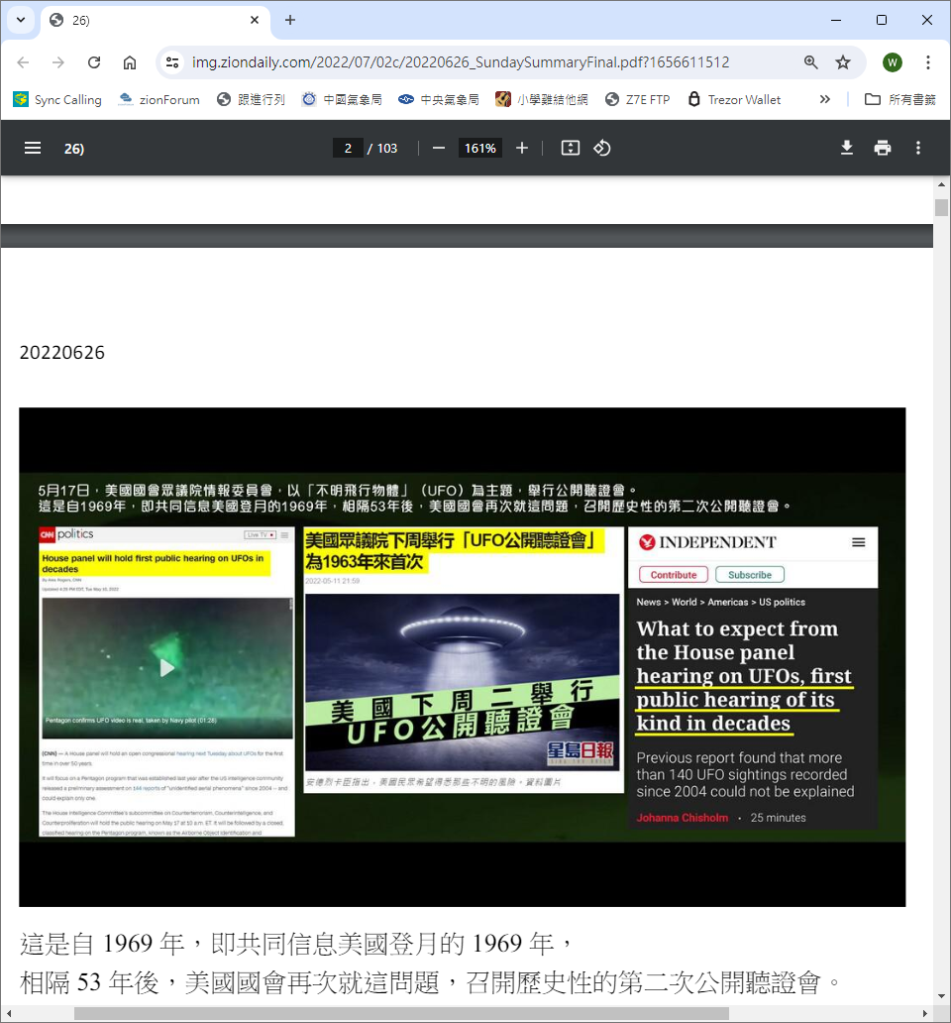Open the Trezor Wallet bookmark
This screenshot has height=1023, width=951.
(x=734, y=99)
